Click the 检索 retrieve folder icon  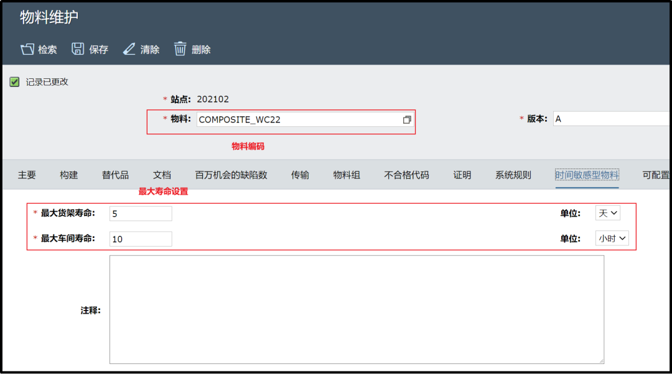pos(27,49)
